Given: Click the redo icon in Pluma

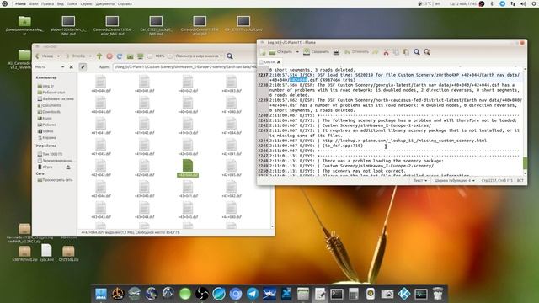Looking at the screenshot, I should tap(376, 52).
